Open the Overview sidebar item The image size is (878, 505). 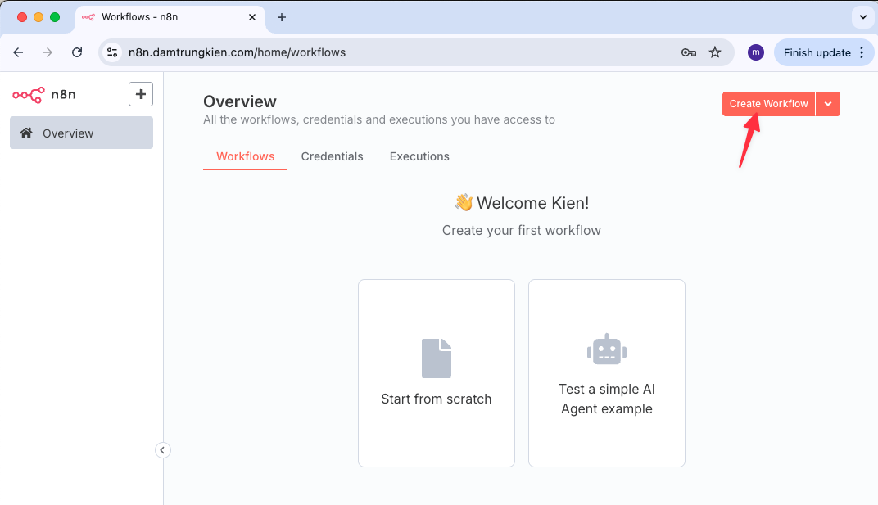click(81, 133)
